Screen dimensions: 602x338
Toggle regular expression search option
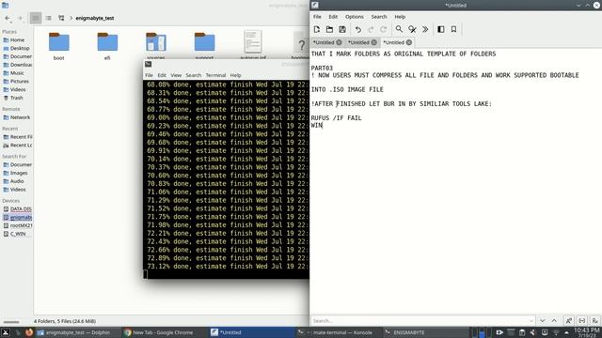pos(594,321)
